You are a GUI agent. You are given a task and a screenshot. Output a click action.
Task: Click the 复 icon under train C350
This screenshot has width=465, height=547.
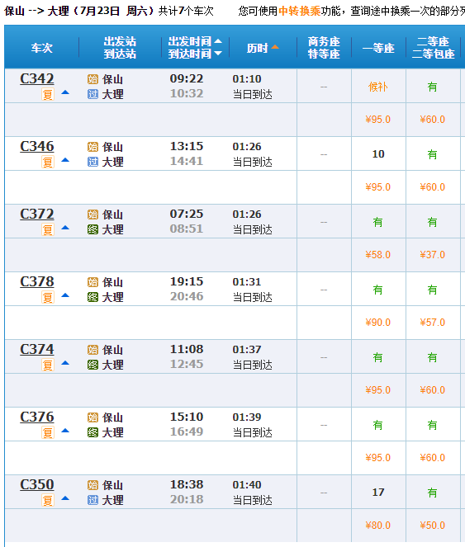tap(48, 500)
